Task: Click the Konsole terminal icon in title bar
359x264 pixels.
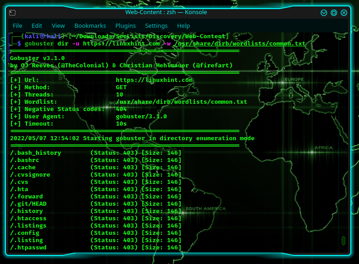Action: 12,13
